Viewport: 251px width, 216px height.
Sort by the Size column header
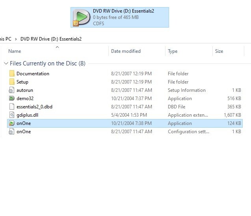pyautogui.click(x=219, y=51)
